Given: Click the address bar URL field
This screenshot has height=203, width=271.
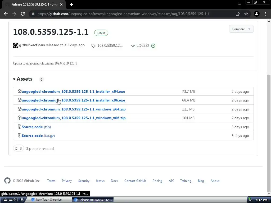Looking at the screenshot, I should point(123,14).
